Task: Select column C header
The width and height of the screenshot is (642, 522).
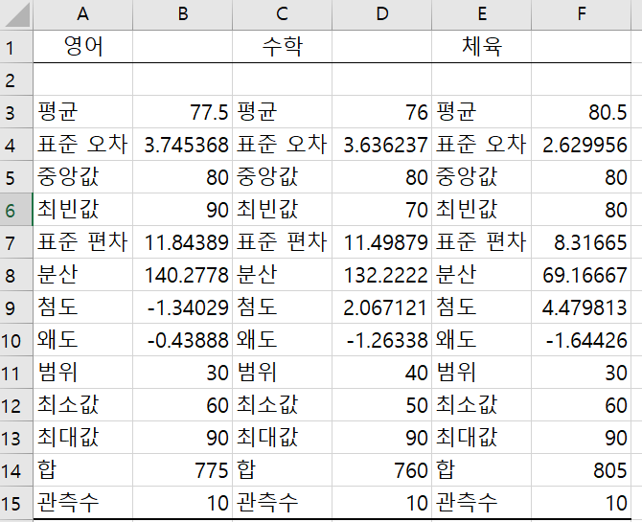Action: pos(282,14)
